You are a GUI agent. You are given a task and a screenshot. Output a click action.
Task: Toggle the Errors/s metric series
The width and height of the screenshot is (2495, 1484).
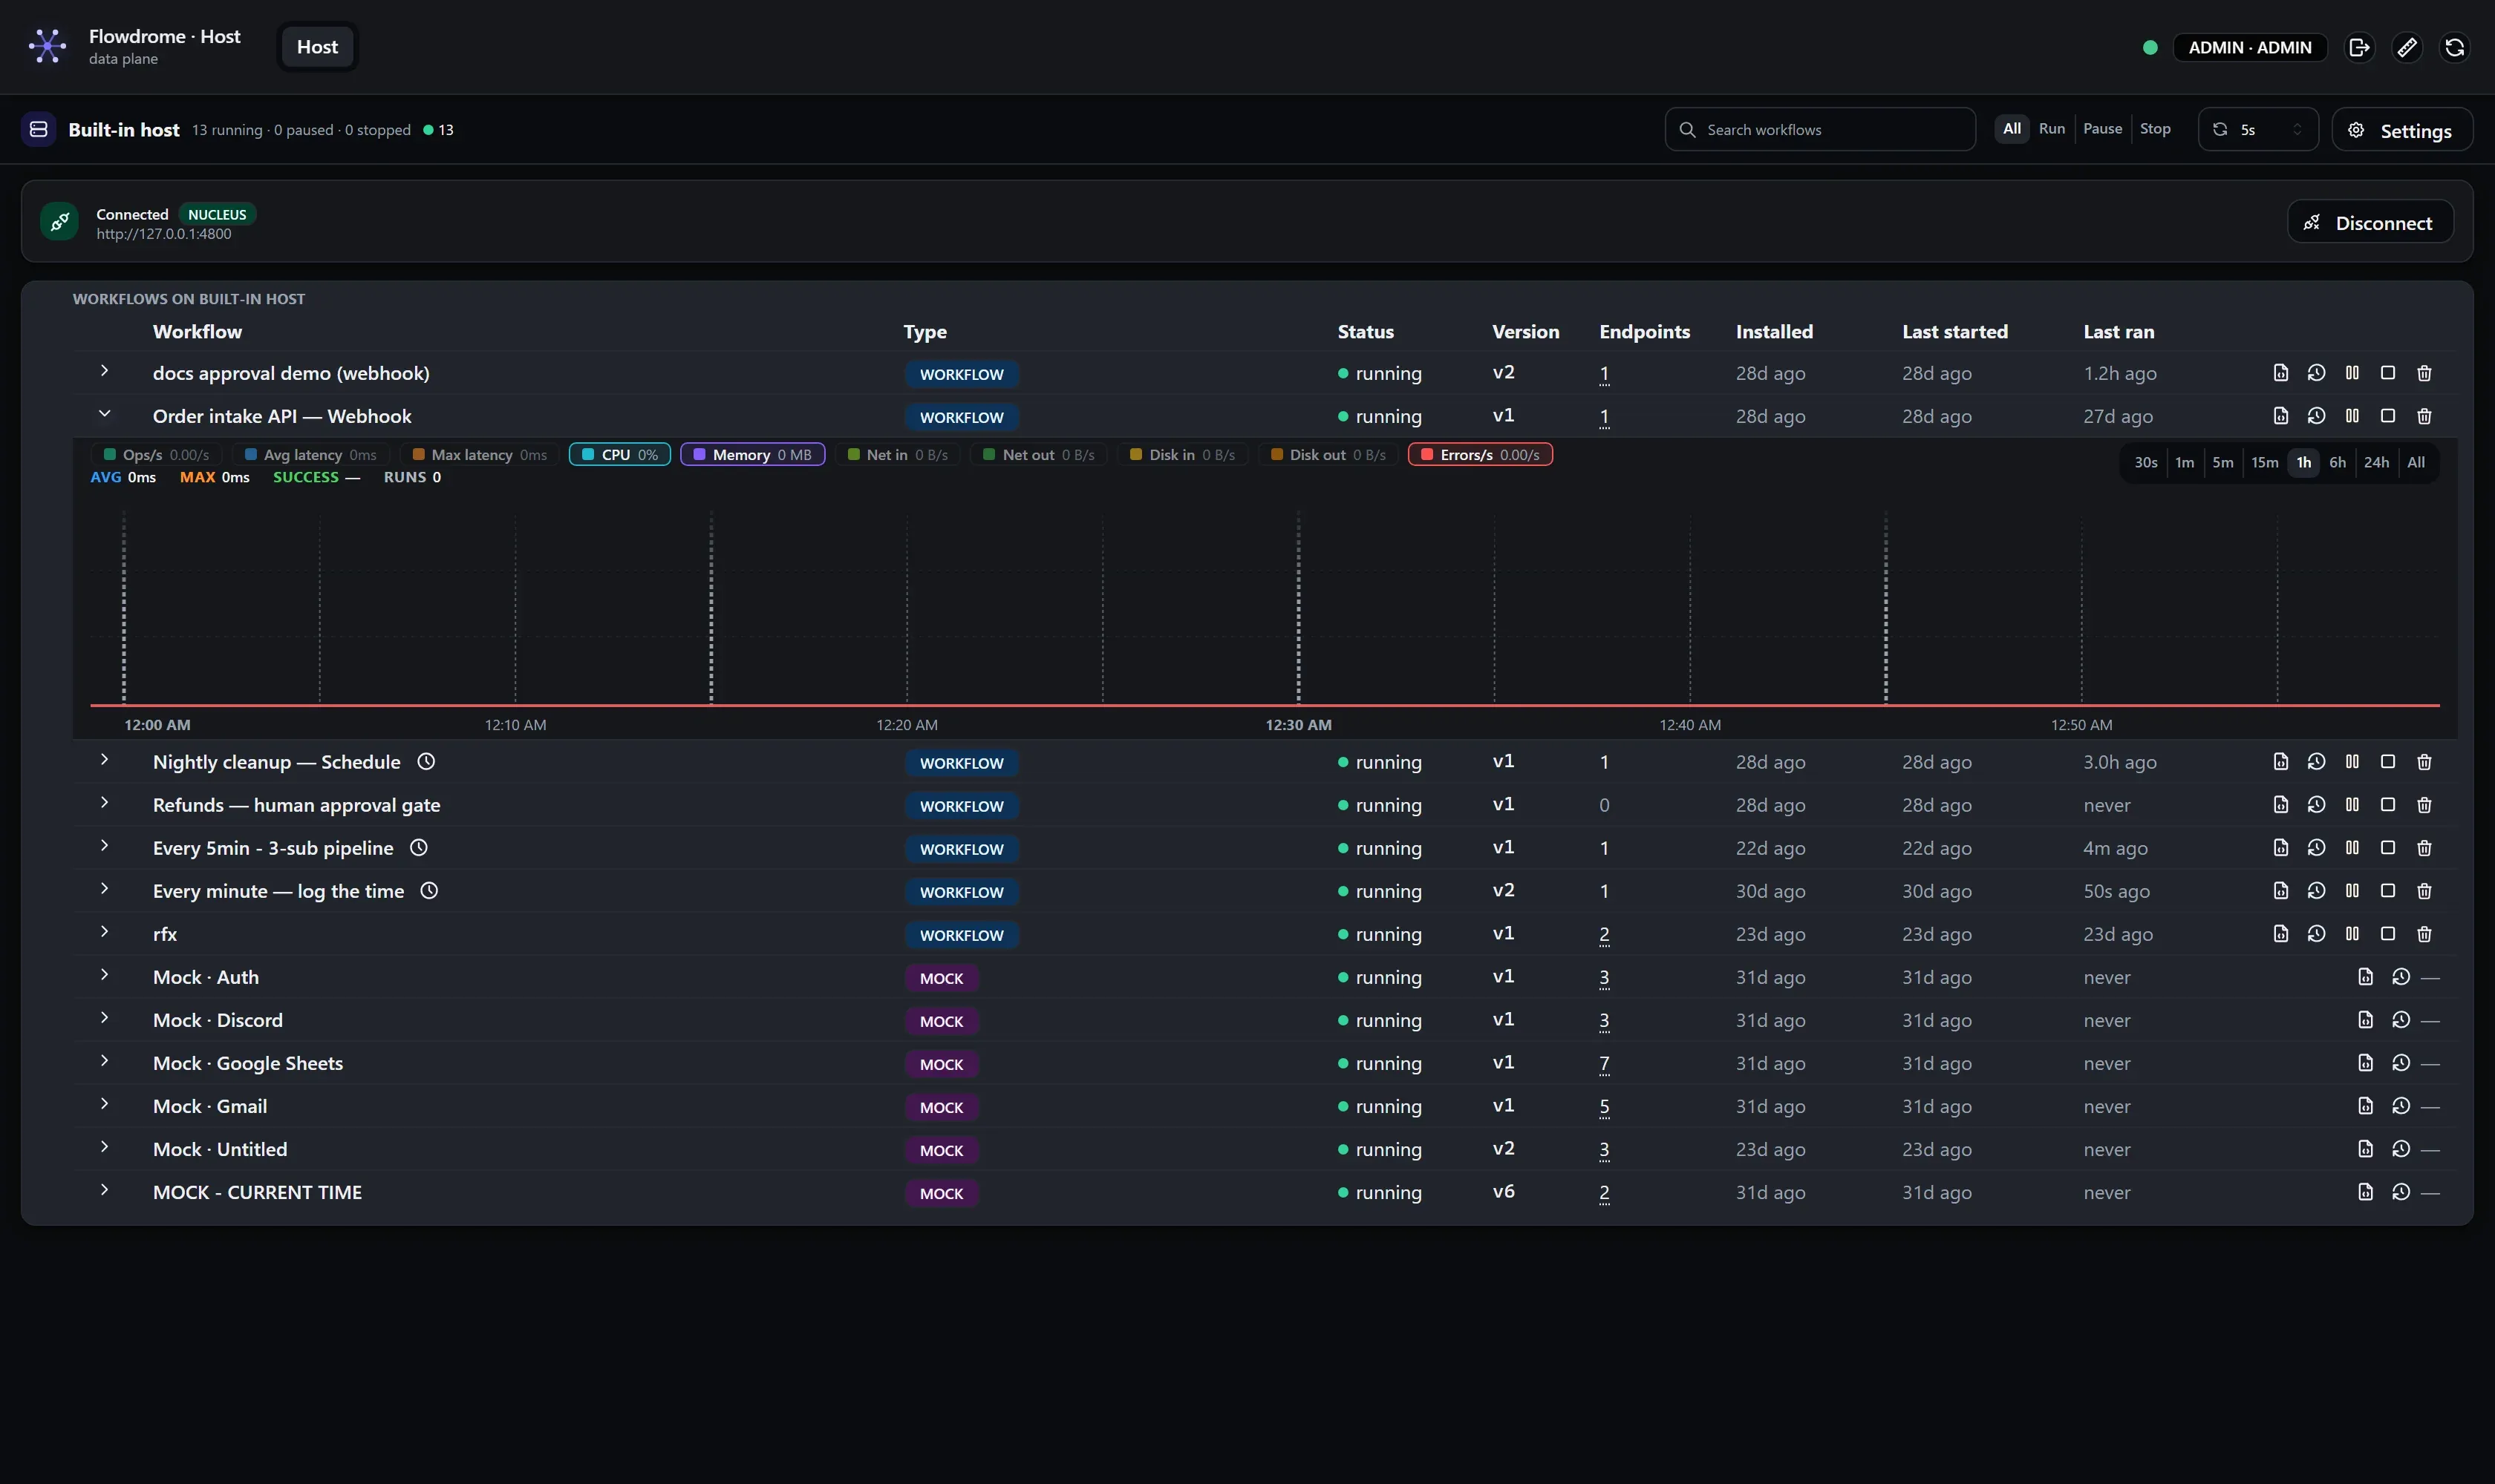[x=1480, y=455]
